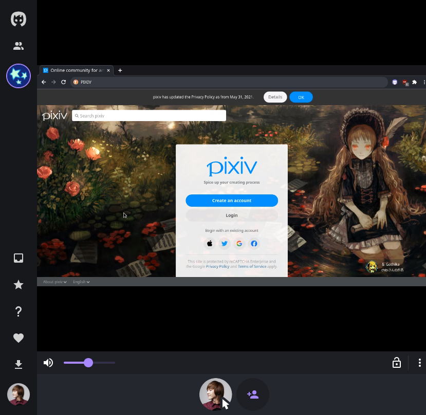Open the user profile avatar in sidebar

pyautogui.click(x=18, y=394)
